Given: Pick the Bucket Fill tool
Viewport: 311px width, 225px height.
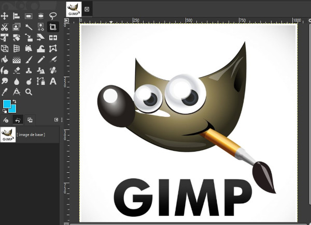Looking at the screenshot, I should pos(4,59).
